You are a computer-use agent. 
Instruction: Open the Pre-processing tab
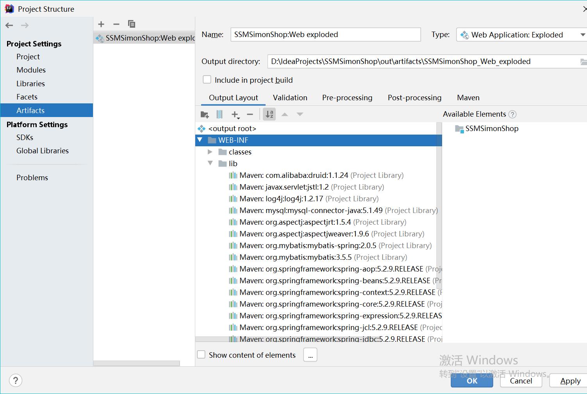point(347,98)
